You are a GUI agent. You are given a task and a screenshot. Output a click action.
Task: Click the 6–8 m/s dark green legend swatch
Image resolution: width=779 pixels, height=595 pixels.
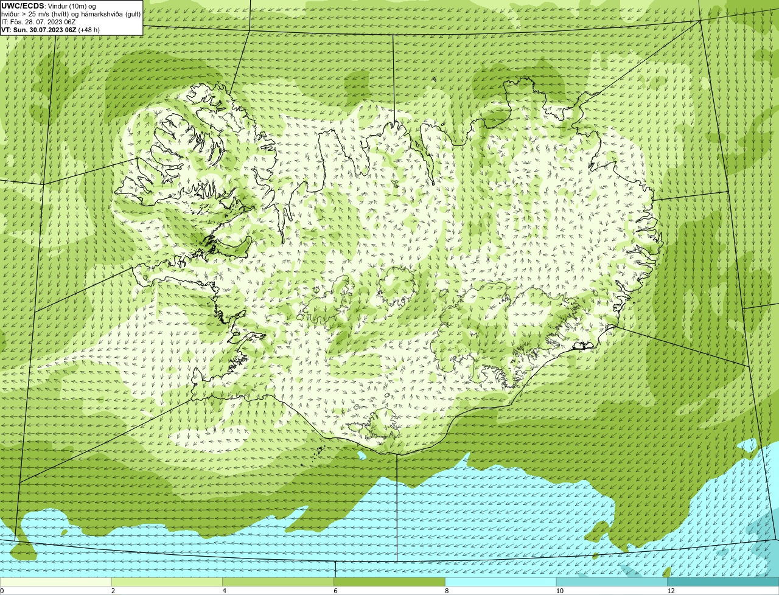(389, 582)
